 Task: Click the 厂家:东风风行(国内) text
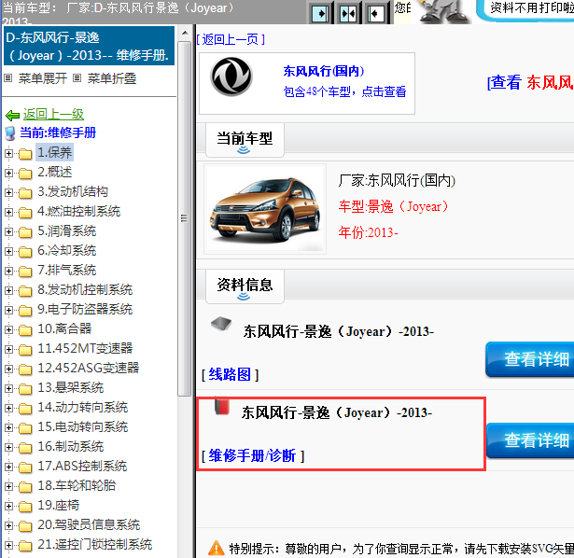(397, 180)
